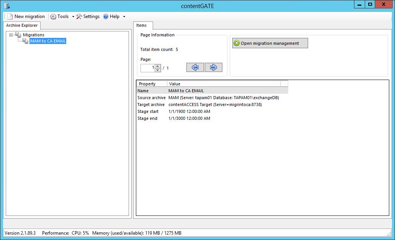
Task: Click the green arrow on Open migration management
Action: [x=237, y=43]
